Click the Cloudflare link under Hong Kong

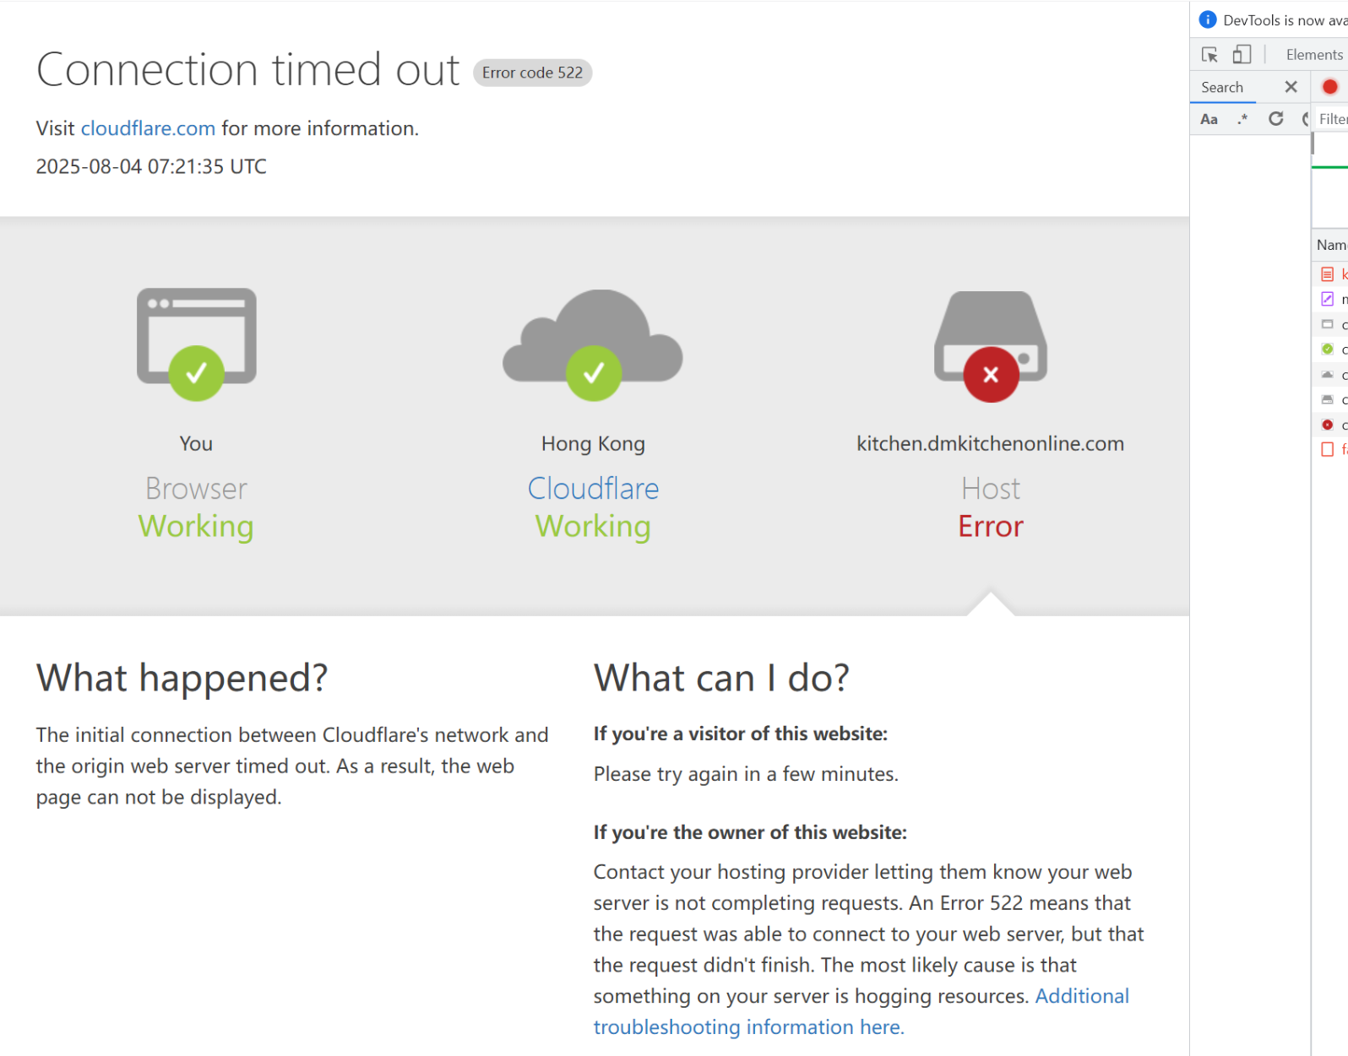tap(593, 489)
